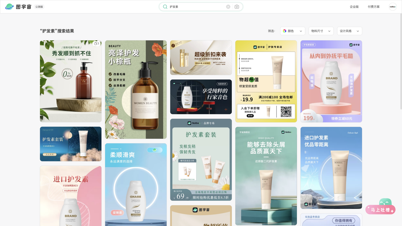Open image search via the camera icon
Screen dimensions: 402x226
click(237, 7)
